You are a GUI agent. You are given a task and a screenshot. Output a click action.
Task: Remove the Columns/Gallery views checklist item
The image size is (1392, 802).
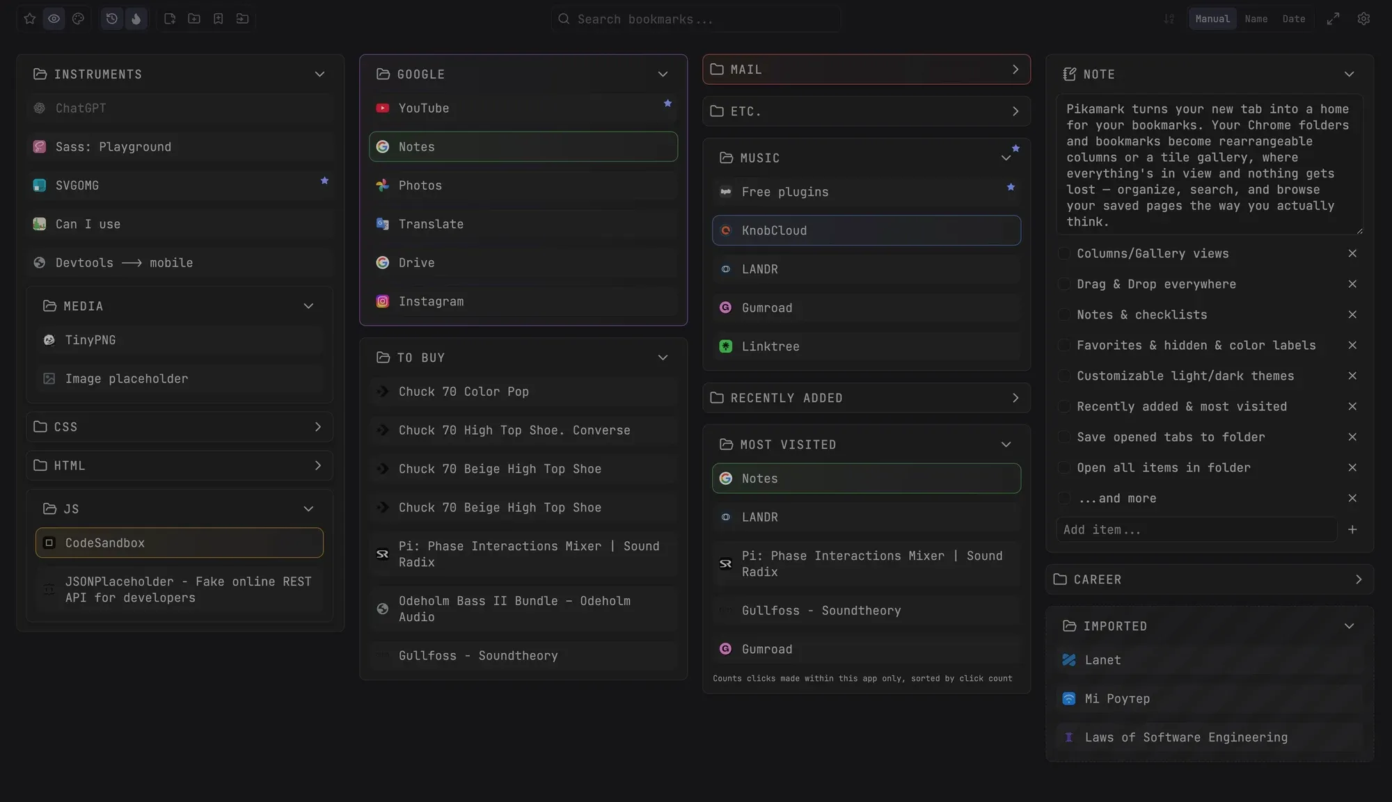tap(1352, 254)
